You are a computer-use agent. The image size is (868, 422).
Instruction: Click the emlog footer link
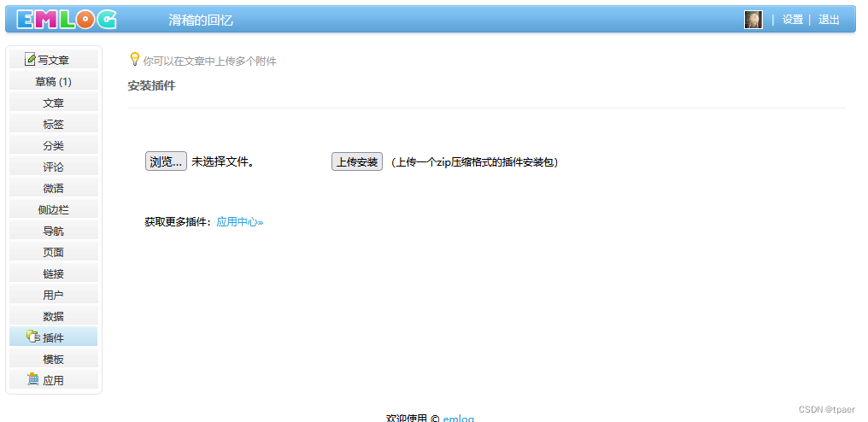point(459,418)
